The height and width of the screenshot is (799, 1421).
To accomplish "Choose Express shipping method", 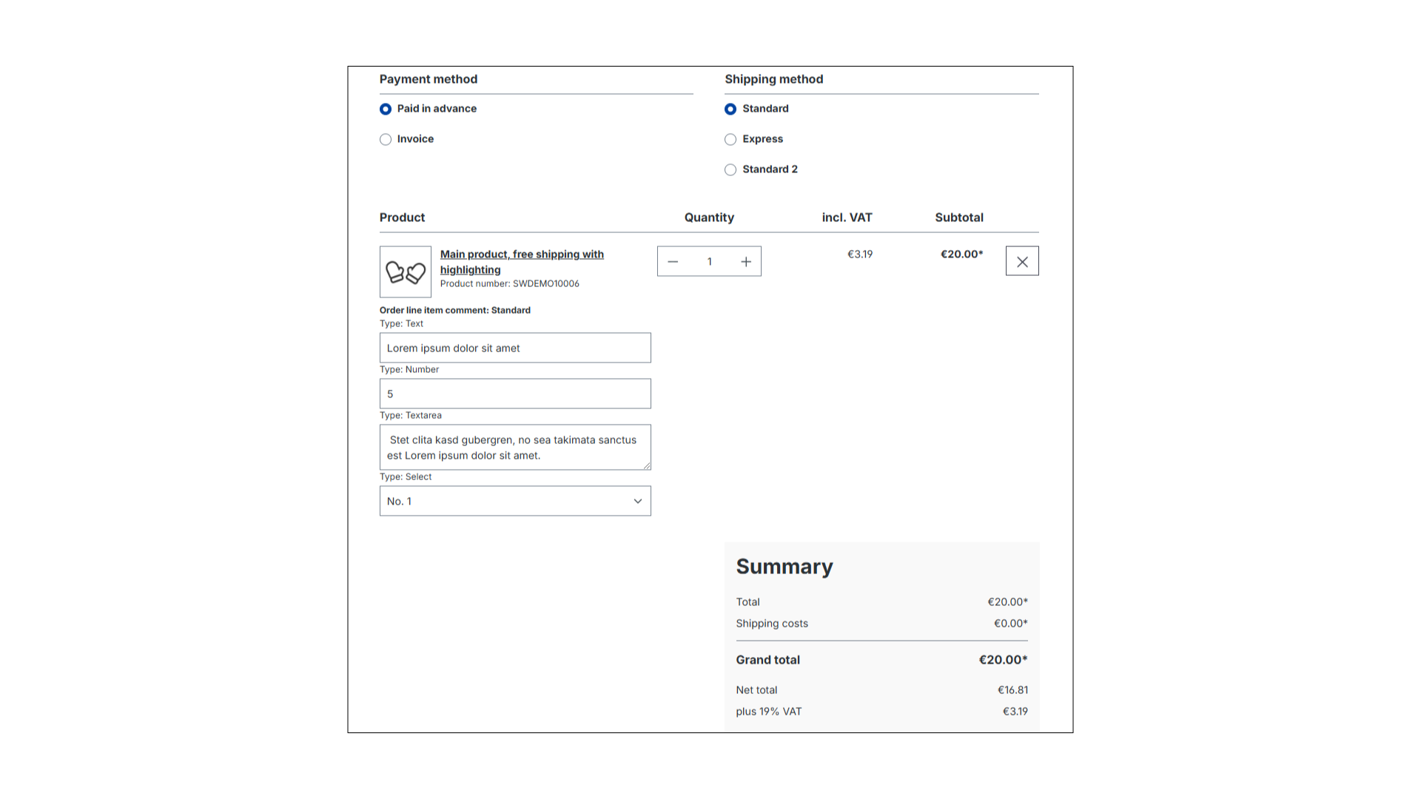I will point(730,140).
